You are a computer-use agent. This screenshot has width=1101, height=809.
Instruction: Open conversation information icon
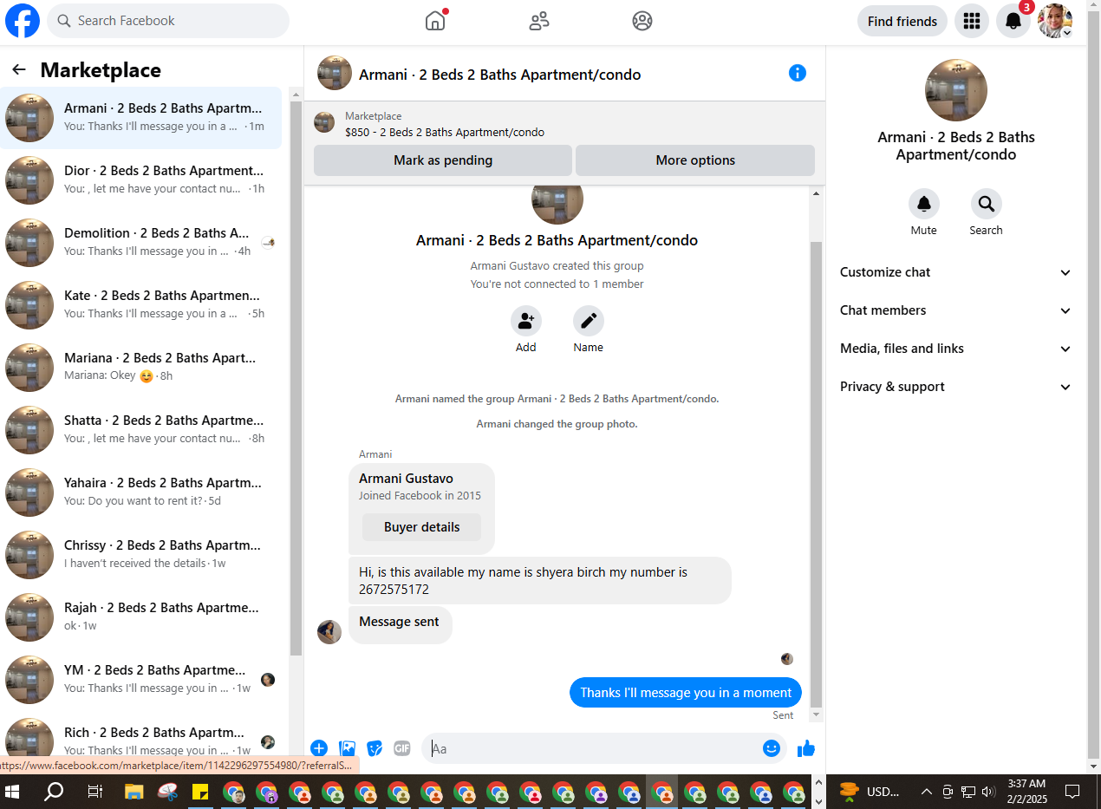tap(798, 73)
